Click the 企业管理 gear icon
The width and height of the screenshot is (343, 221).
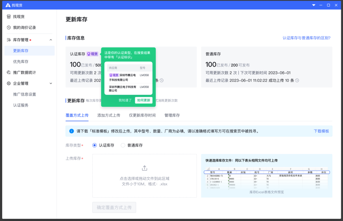click(9, 83)
